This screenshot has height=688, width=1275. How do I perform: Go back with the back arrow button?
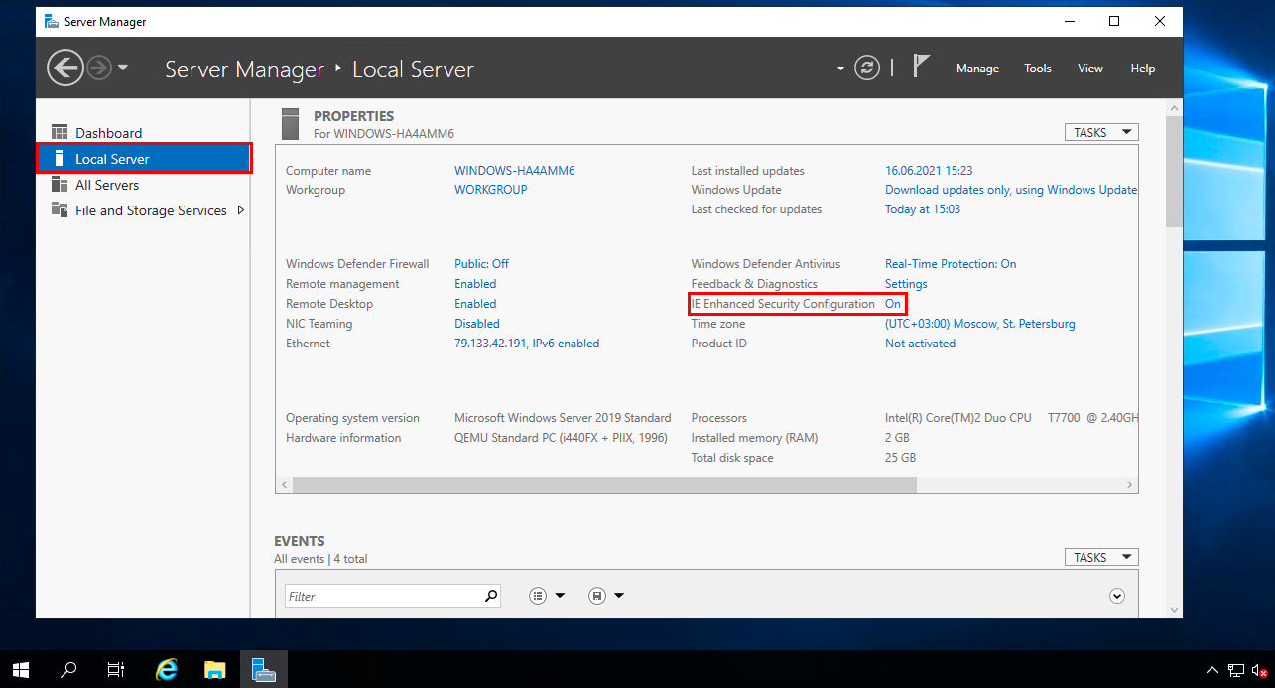coord(64,69)
